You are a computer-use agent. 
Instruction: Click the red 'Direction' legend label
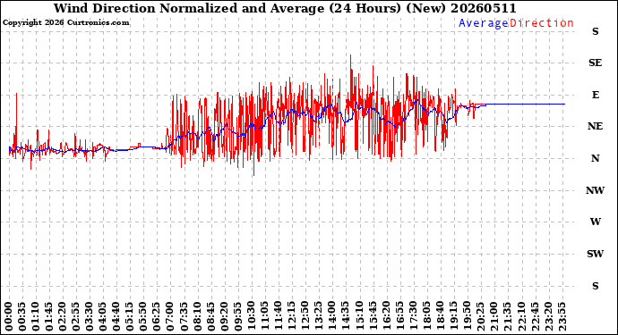(542, 23)
